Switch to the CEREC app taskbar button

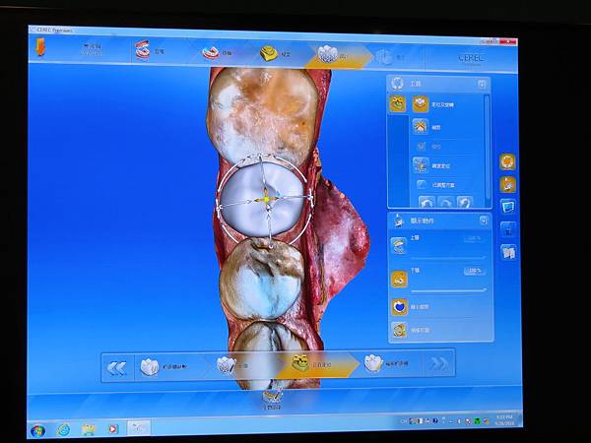(x=138, y=428)
